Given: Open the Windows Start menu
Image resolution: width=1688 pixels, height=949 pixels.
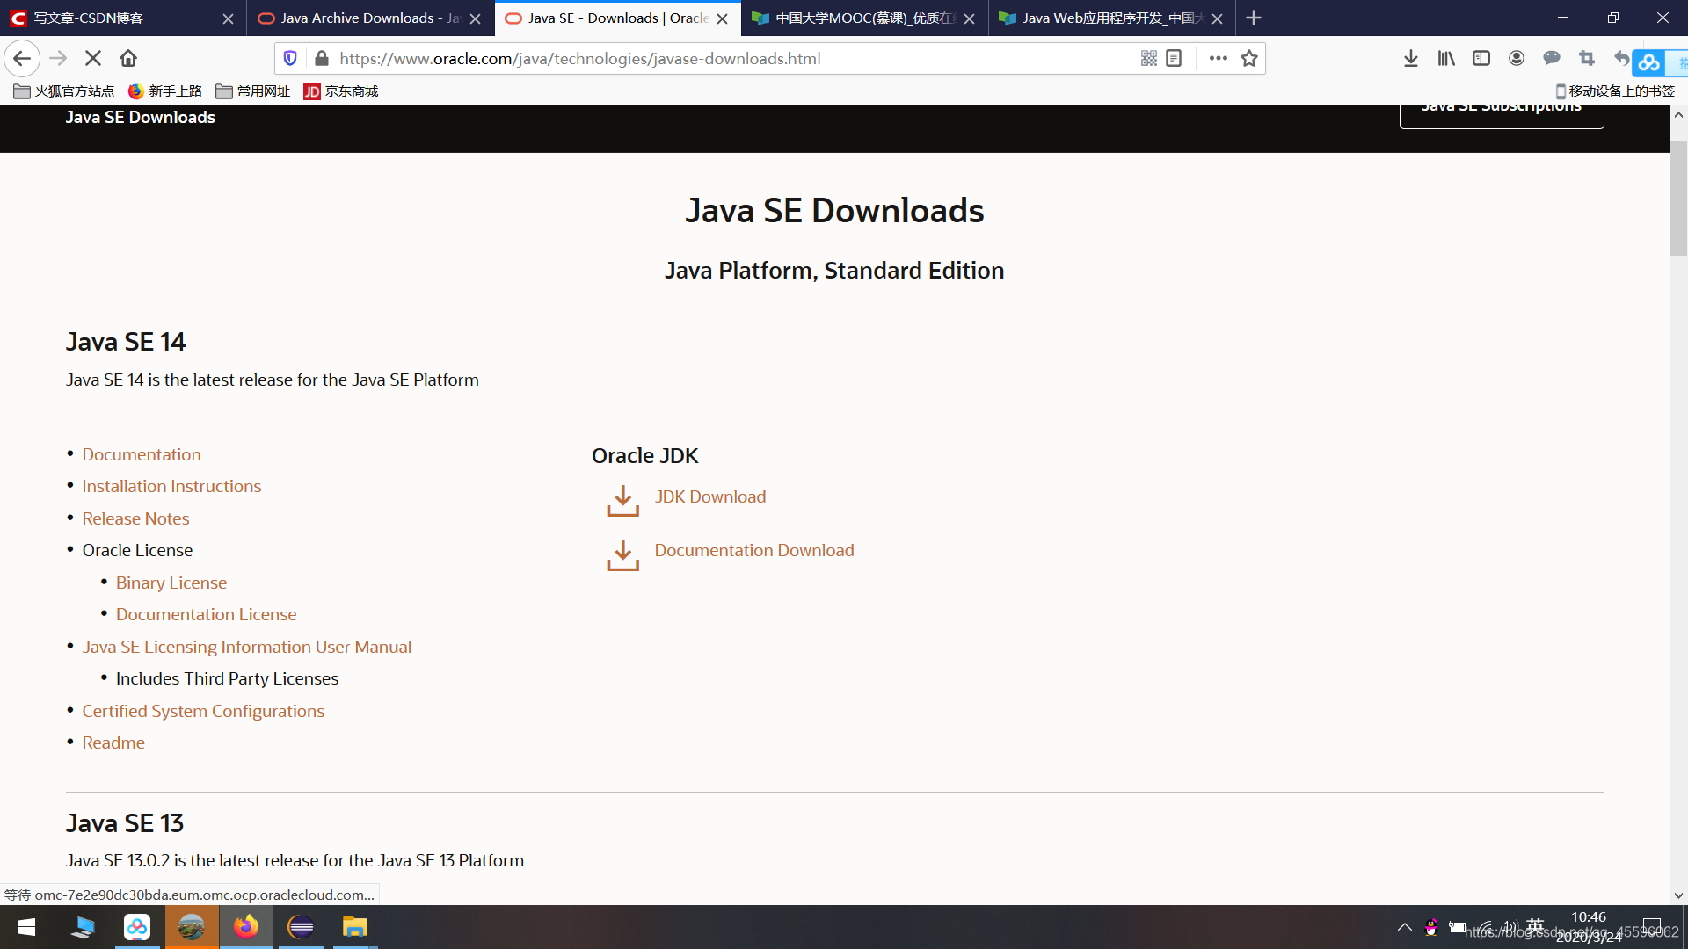Looking at the screenshot, I should pyautogui.click(x=26, y=927).
